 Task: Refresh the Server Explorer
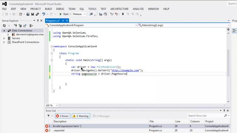click(4, 25)
